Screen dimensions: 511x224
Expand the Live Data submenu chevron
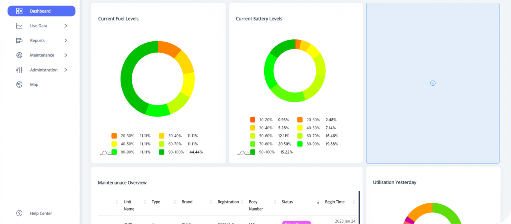(x=66, y=26)
